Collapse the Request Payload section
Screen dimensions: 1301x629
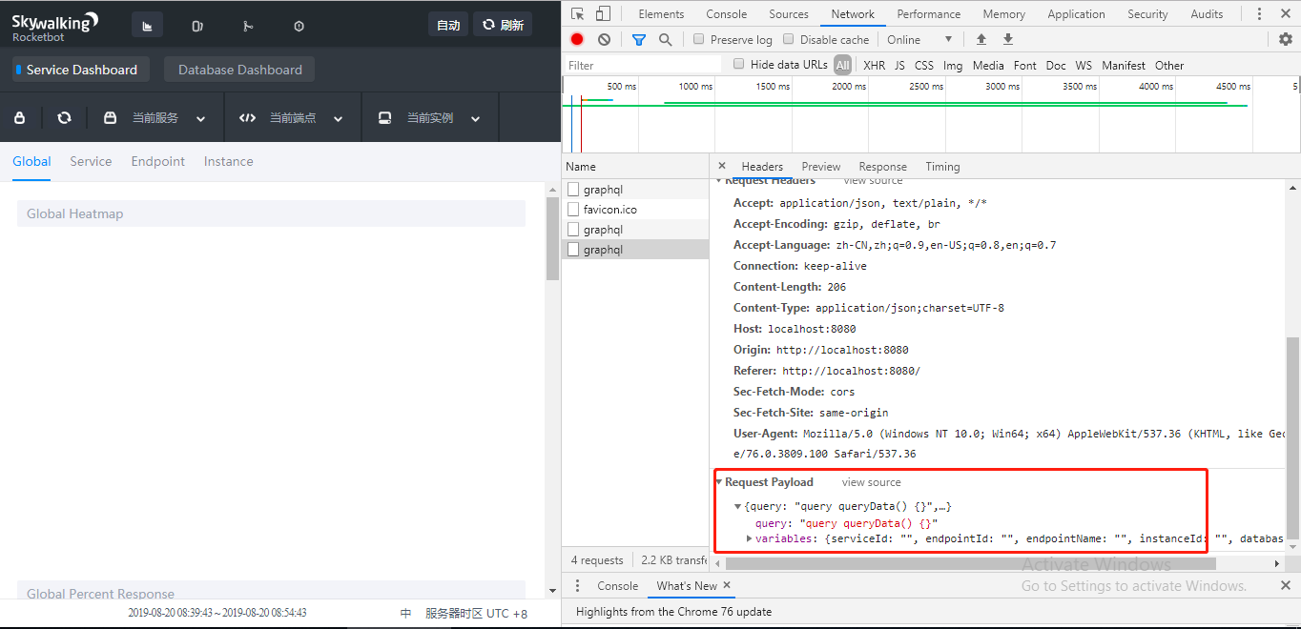(x=720, y=482)
